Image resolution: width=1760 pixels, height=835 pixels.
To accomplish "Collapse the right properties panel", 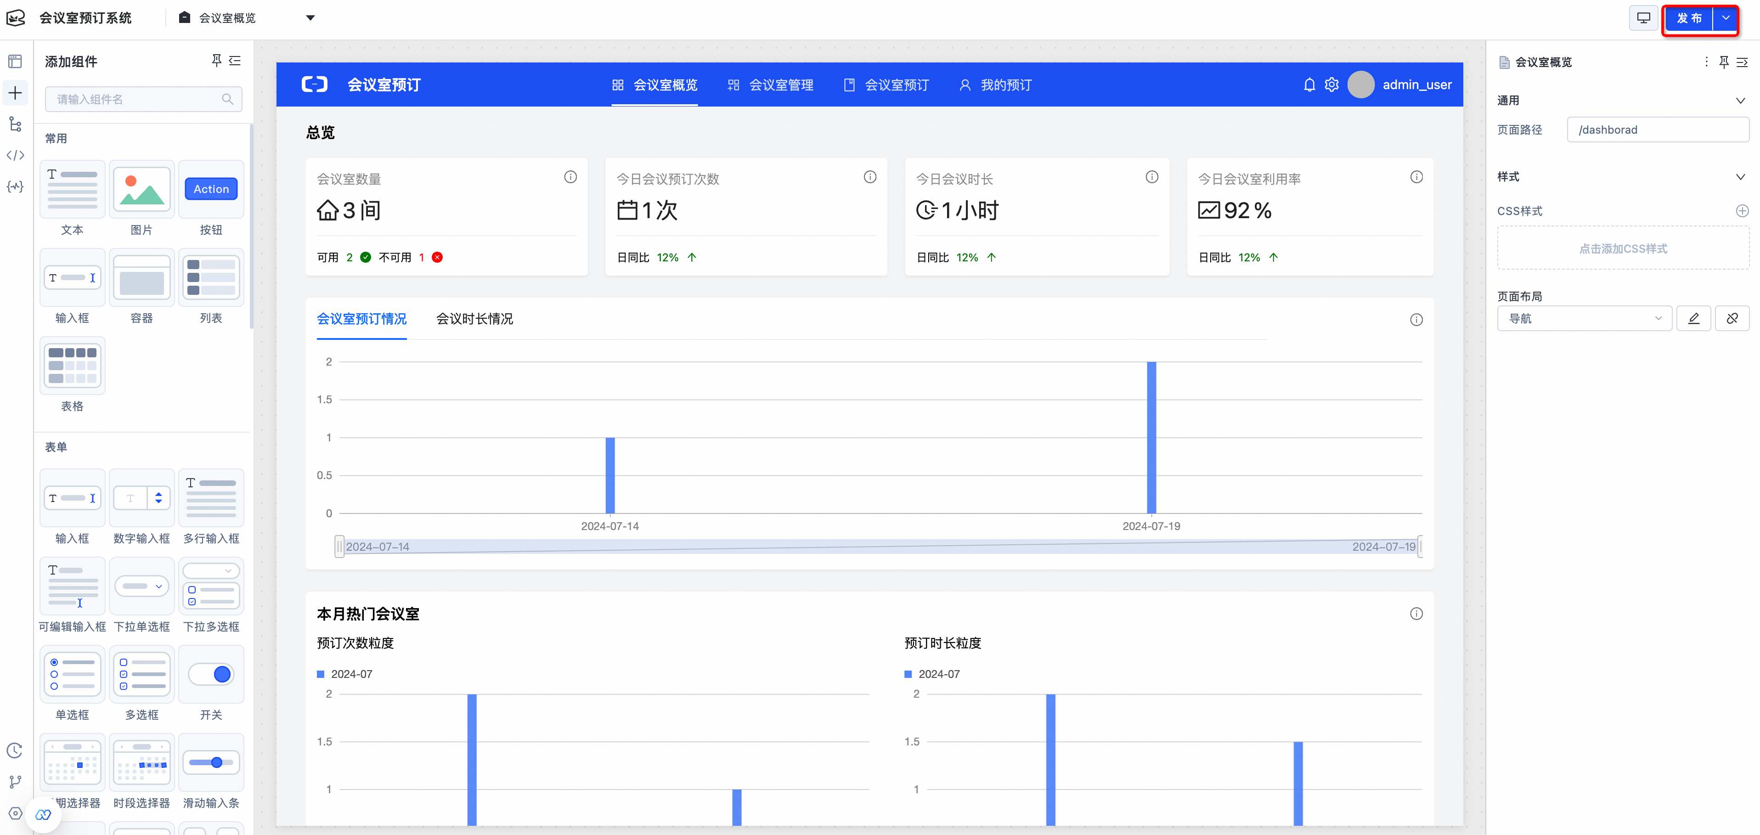I will click(x=1742, y=62).
